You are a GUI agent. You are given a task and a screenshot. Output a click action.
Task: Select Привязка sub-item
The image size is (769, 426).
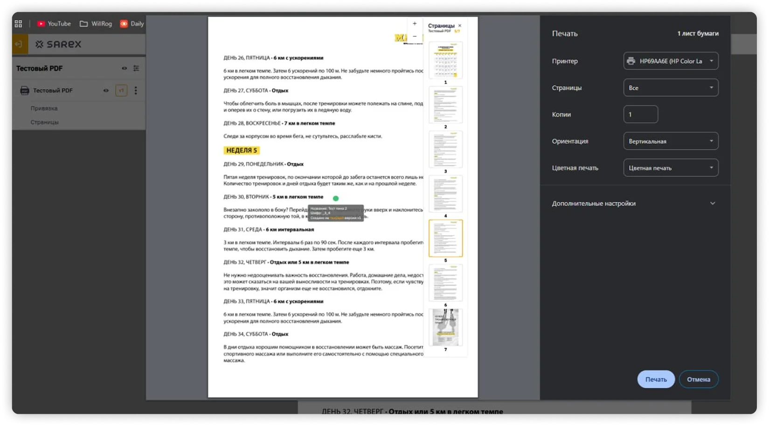click(x=44, y=108)
